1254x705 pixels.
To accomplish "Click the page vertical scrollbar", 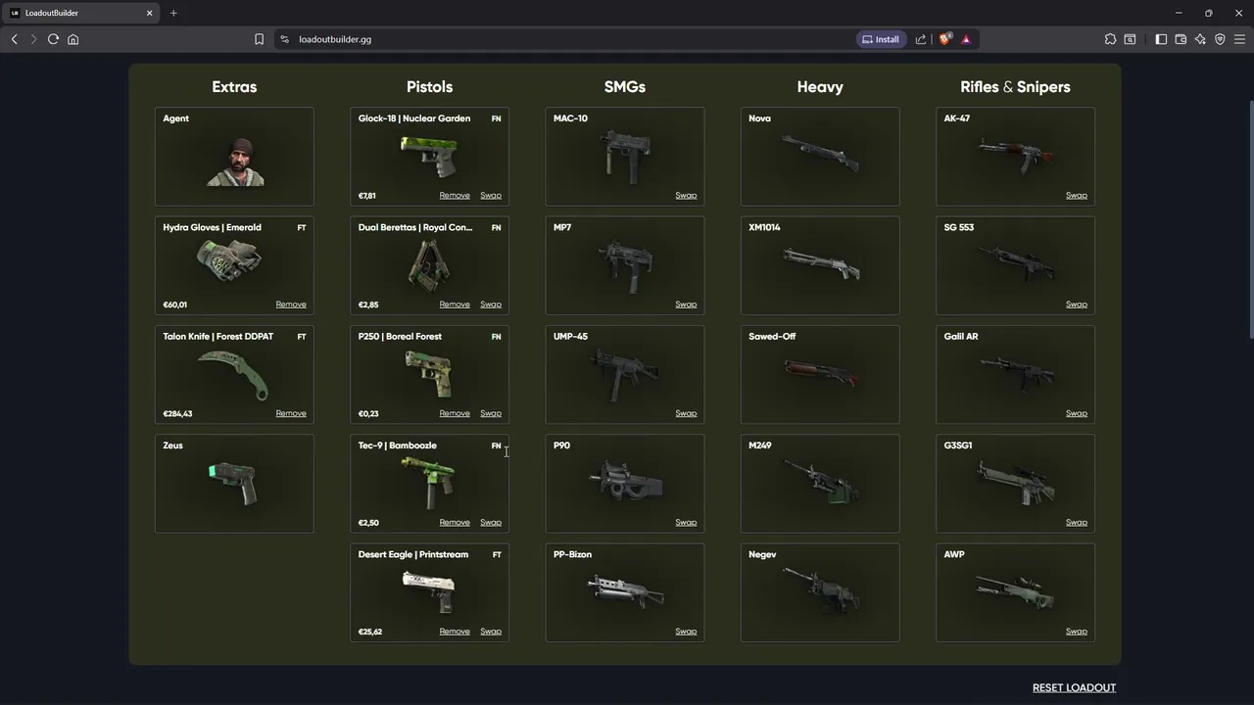I will pyautogui.click(x=1249, y=219).
